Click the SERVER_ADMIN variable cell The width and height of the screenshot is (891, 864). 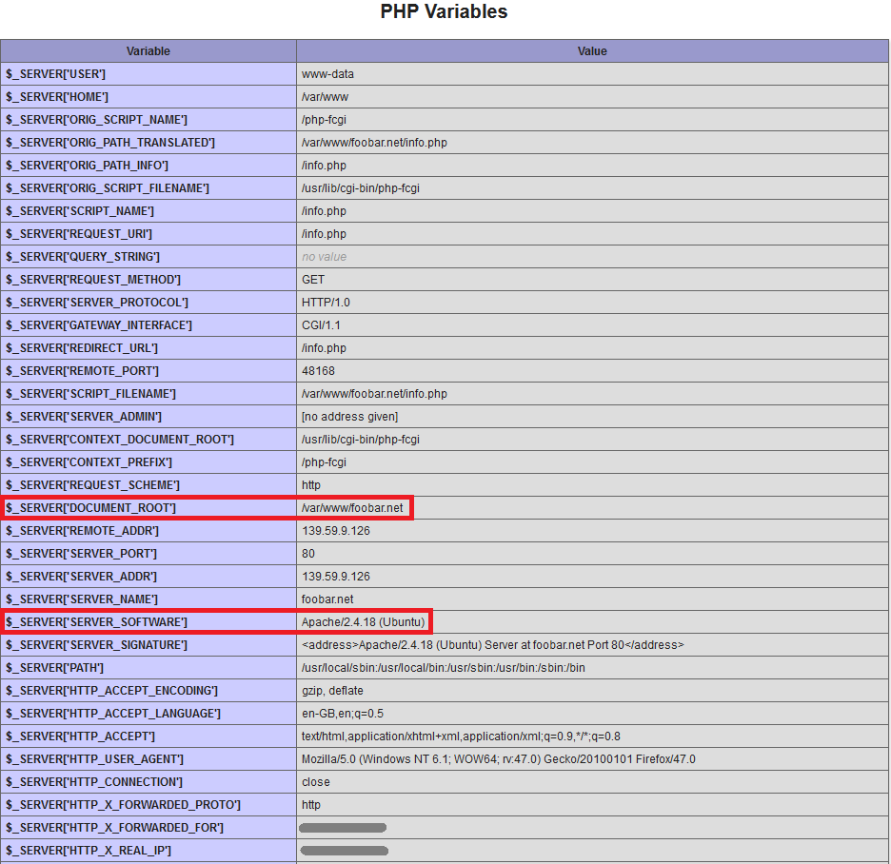(x=148, y=417)
